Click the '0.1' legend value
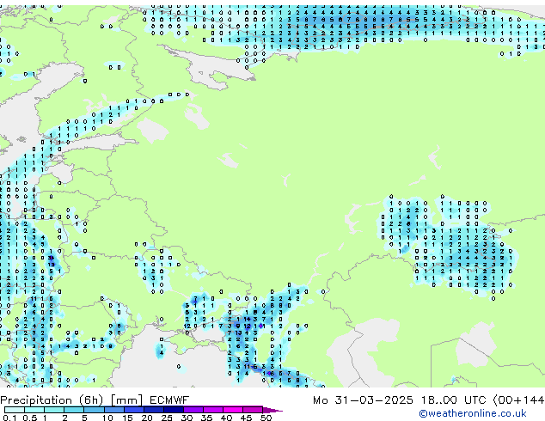This screenshot has width=545, height=421. [x=9, y=418]
